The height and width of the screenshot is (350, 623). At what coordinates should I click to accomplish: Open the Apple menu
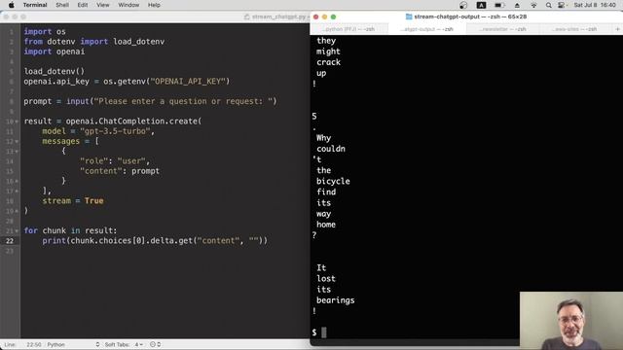click(x=11, y=5)
